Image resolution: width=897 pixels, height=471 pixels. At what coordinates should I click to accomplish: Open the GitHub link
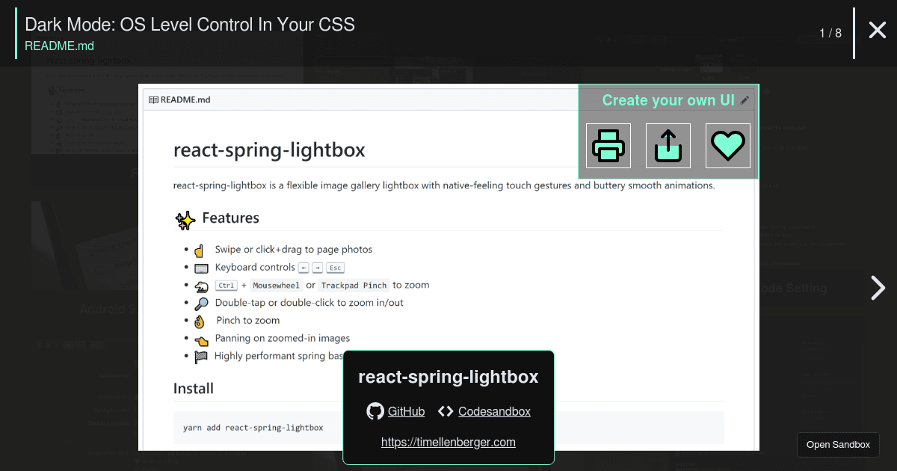point(406,411)
